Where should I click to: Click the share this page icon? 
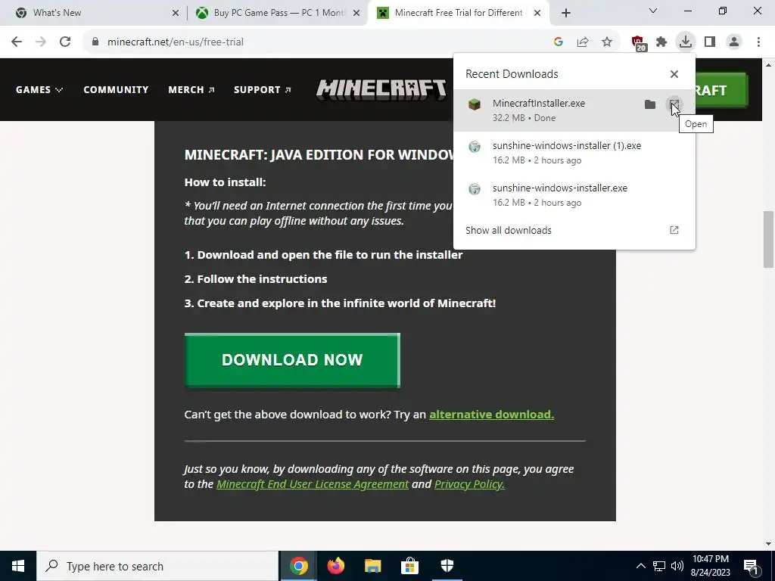coord(583,42)
